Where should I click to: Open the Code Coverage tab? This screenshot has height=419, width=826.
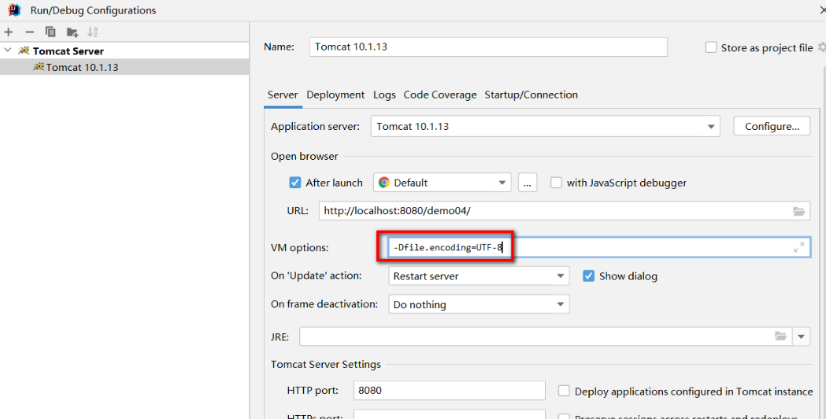(x=440, y=95)
